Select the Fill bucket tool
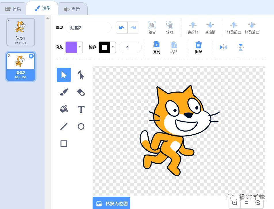The image size is (274, 209). (64, 109)
